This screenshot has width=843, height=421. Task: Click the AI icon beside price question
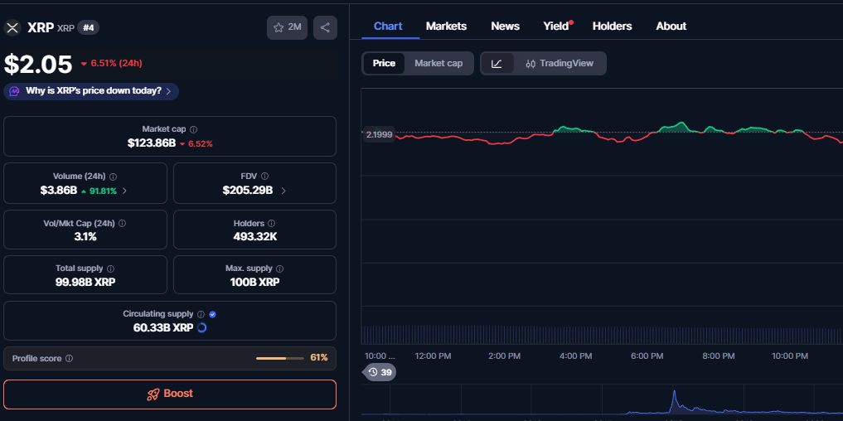point(15,91)
